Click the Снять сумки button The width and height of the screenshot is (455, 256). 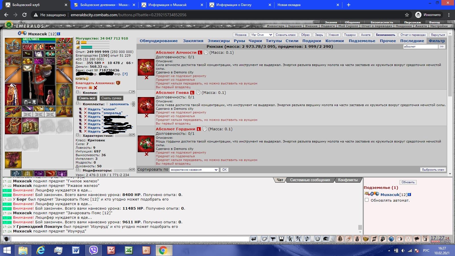coord(111,98)
